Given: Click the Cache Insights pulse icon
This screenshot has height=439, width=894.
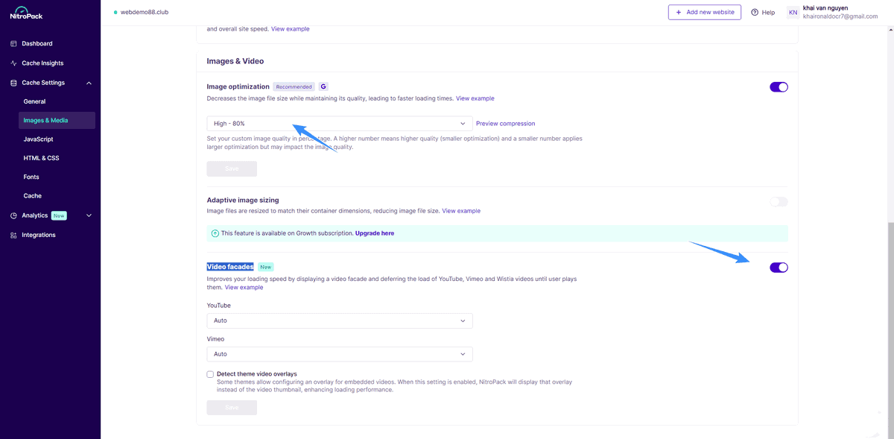Looking at the screenshot, I should 13,63.
